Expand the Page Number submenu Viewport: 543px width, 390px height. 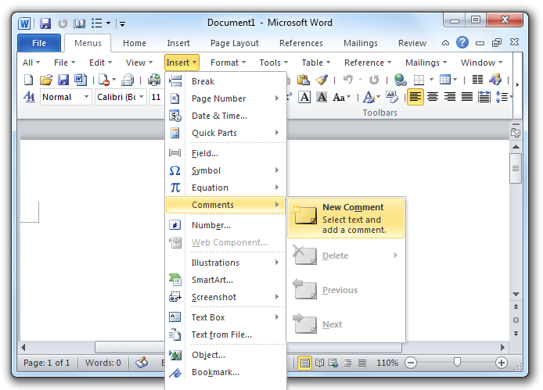tap(226, 98)
